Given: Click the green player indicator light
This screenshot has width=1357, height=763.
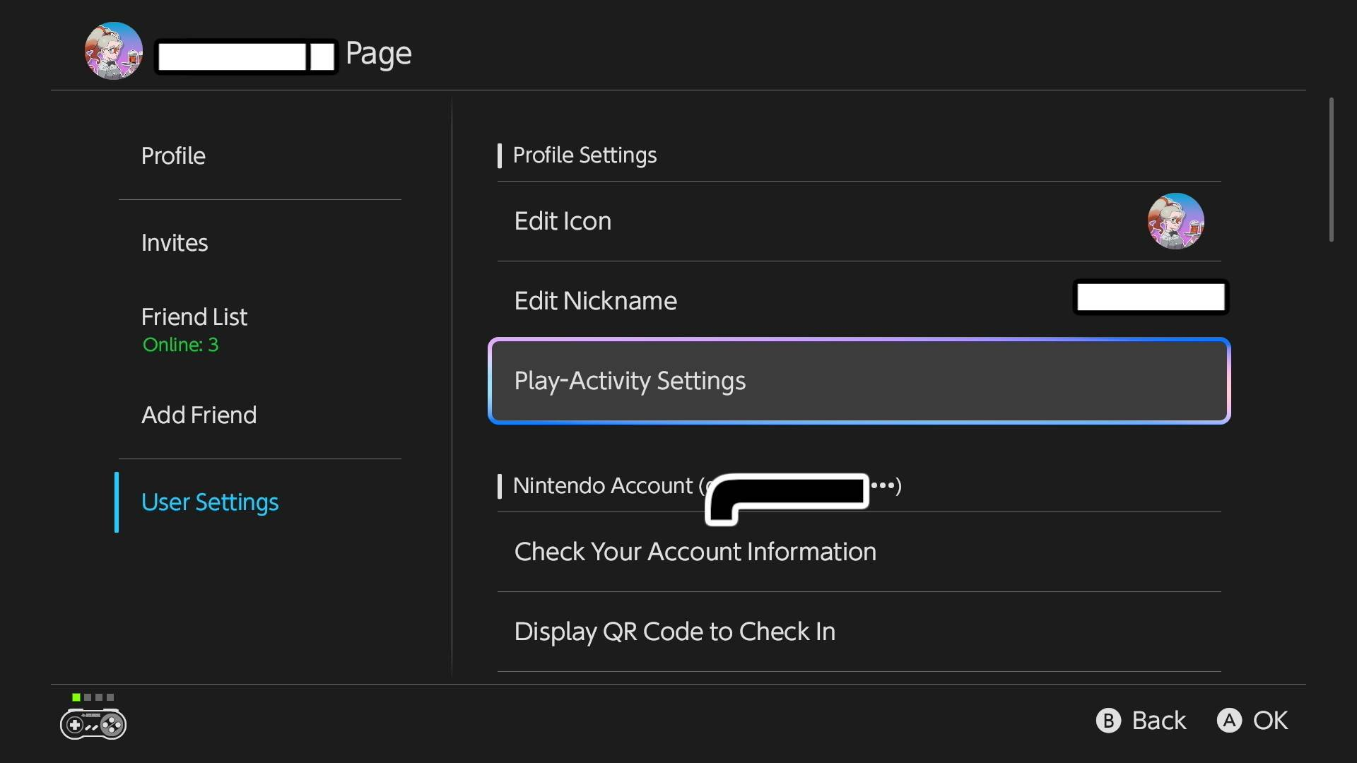Looking at the screenshot, I should [x=76, y=697].
